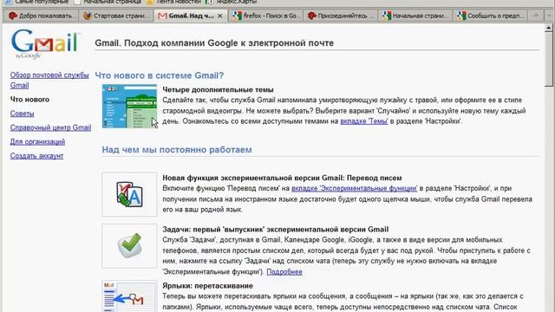The image size is (555, 312).
Task: Open the 'Советы' sidebar link
Action: pos(22,114)
